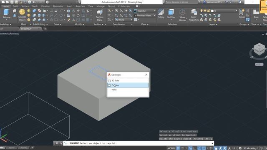This screenshot has height=150, width=267.
Task: Click the viewport Isometric Realistic label
Action: [9, 34]
